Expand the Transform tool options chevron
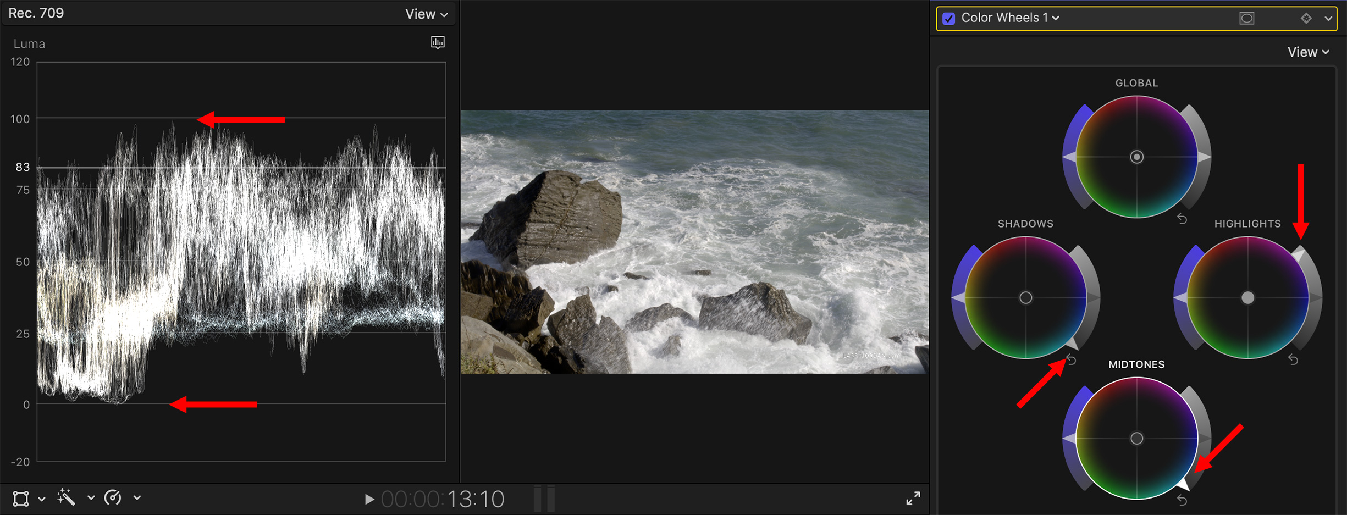Screen dimensions: 1347x515 pyautogui.click(x=42, y=499)
